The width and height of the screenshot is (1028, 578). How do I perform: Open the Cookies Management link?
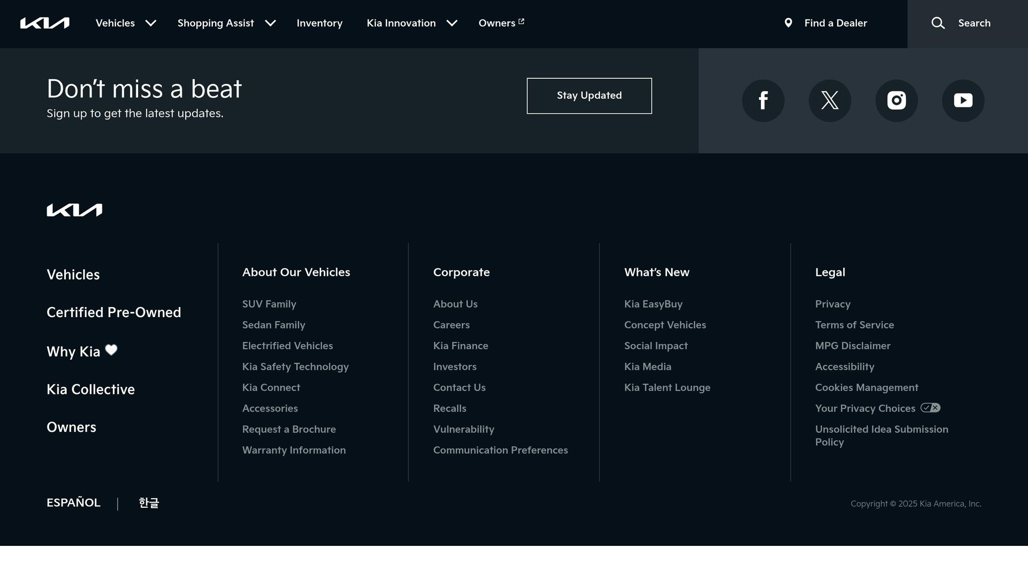click(x=866, y=387)
